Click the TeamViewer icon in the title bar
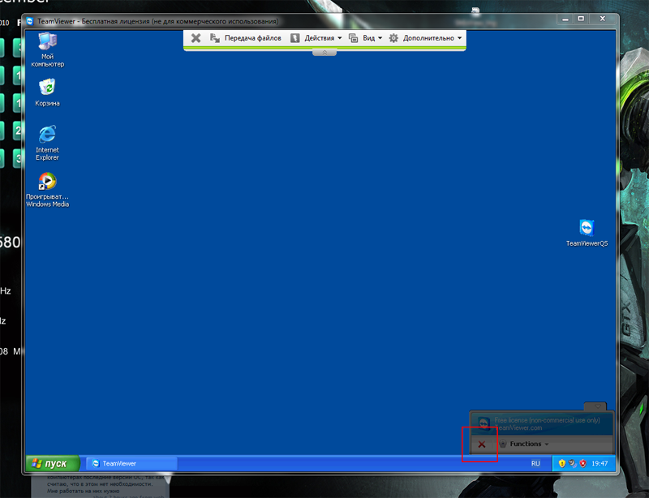Screen dimensions: 649x498 click(x=30, y=21)
